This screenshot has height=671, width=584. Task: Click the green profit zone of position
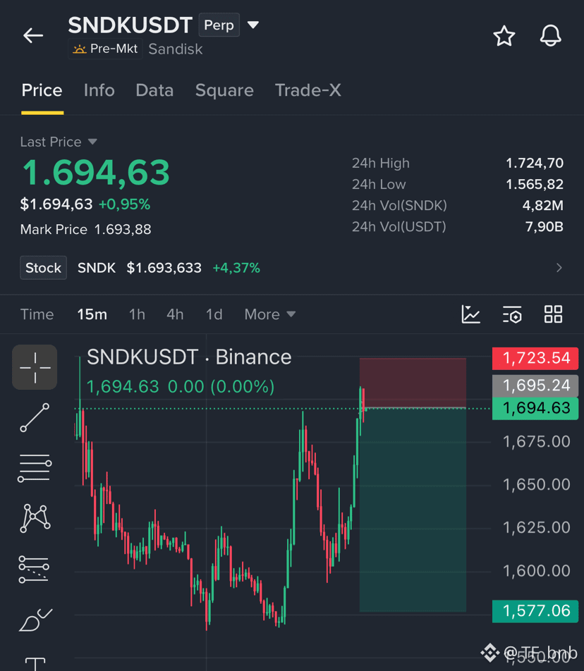coord(413,510)
